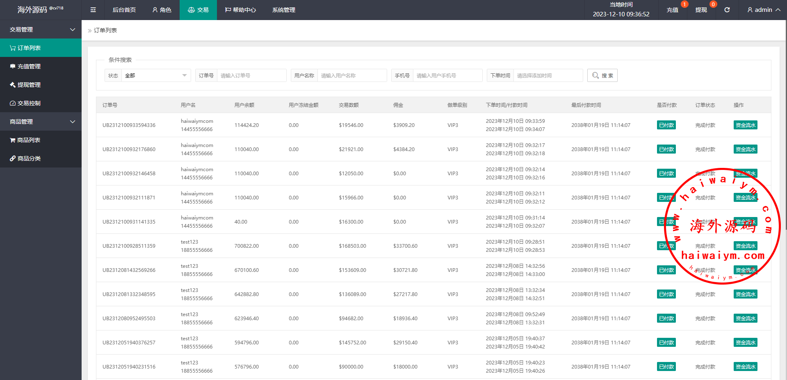Viewport: 787px width, 380px height.
Task: Open 商品列表 in the sidebar
Action: pos(29,140)
